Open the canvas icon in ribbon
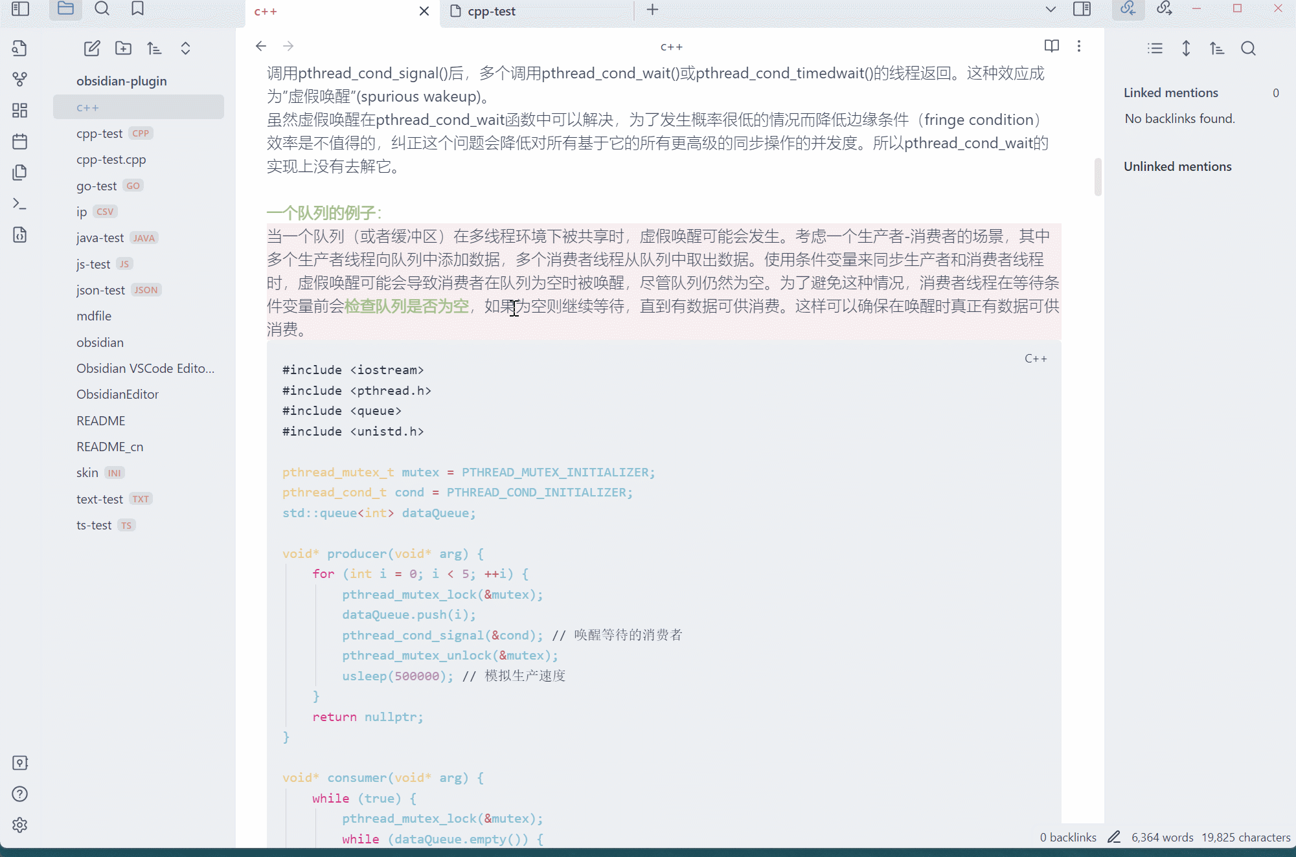The height and width of the screenshot is (857, 1296). click(x=20, y=111)
